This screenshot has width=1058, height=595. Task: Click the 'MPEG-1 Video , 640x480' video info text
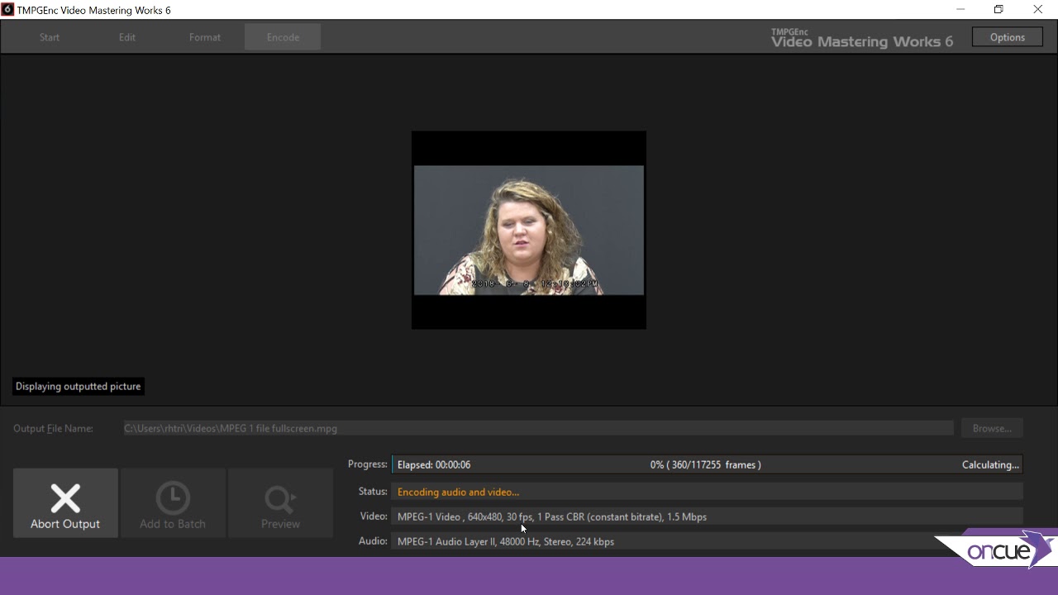tap(552, 516)
